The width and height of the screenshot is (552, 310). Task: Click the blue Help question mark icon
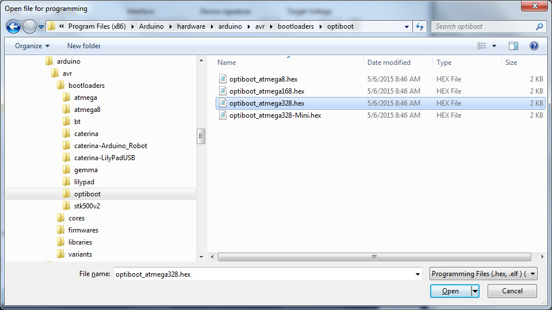coord(534,46)
